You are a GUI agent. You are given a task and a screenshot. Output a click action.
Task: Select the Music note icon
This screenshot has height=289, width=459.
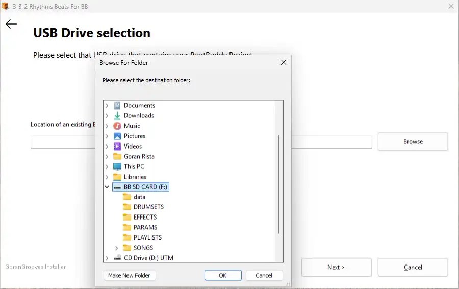pos(117,126)
